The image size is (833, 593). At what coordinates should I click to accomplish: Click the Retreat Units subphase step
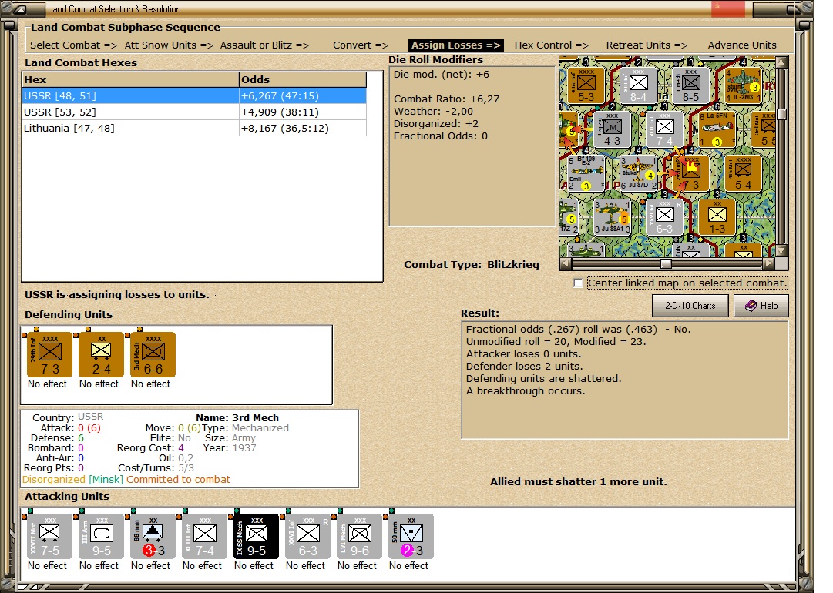[x=647, y=45]
